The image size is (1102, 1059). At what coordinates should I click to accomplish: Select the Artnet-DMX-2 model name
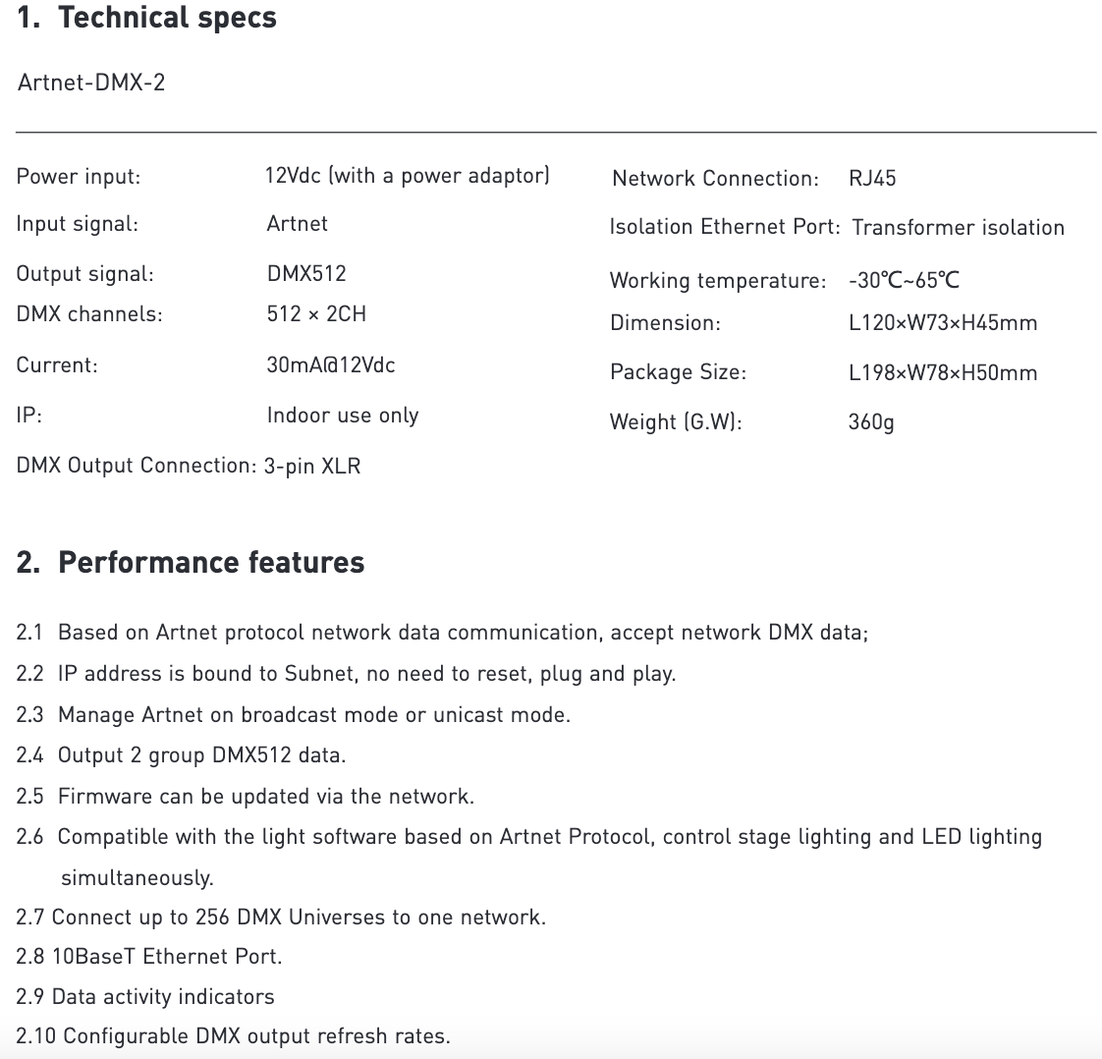[91, 83]
